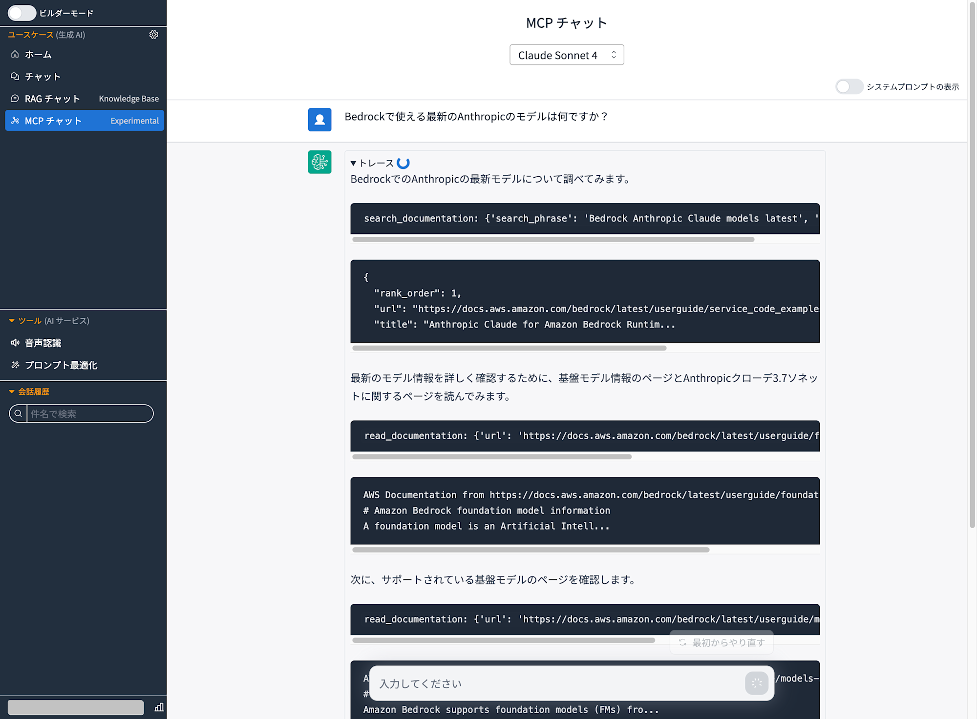977x719 pixels.
Task: Open チャット menu item
Action: [85, 76]
